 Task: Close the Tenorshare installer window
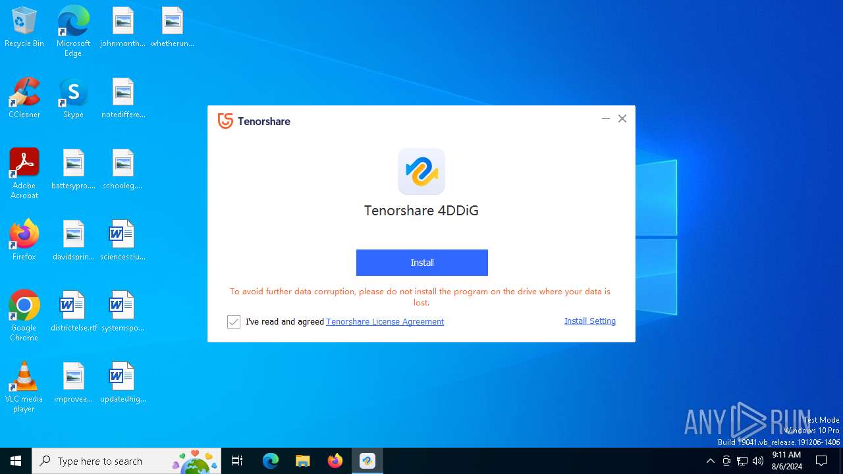coord(622,118)
